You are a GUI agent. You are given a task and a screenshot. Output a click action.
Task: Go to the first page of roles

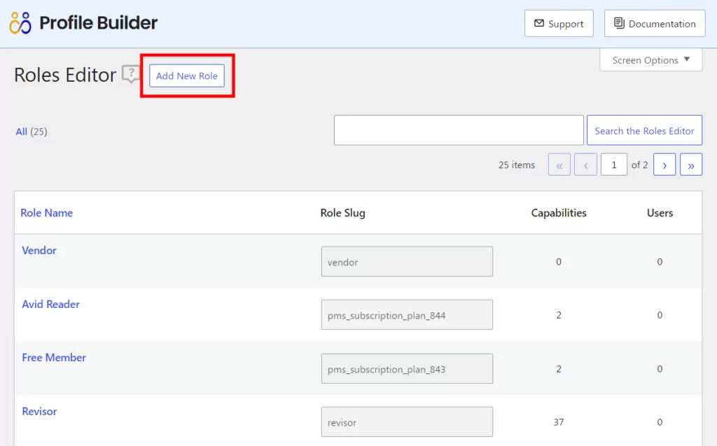click(x=559, y=165)
